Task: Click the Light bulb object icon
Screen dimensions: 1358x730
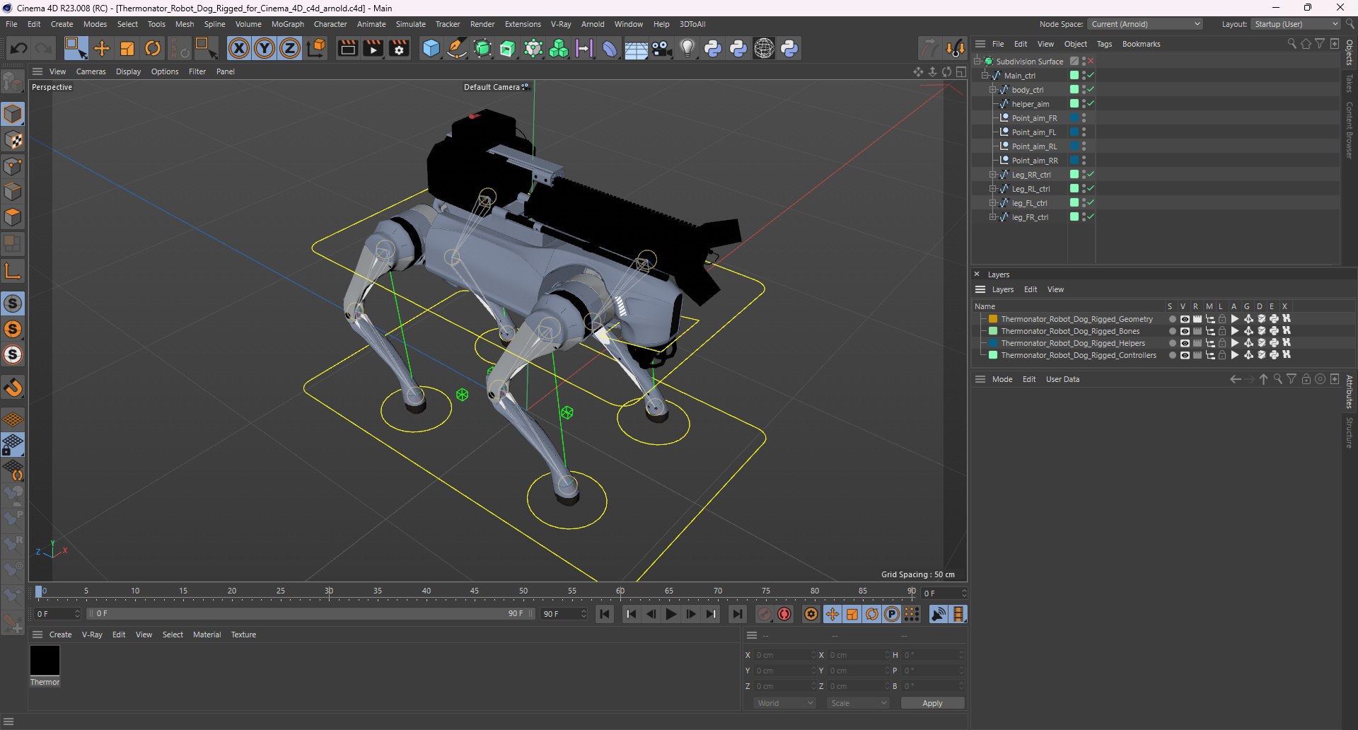Action: pyautogui.click(x=687, y=48)
